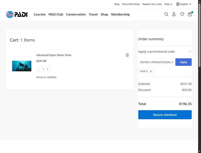The width and height of the screenshot is (201, 153).
Task: Collapse the promotional code section chevron
Action: [190, 51]
